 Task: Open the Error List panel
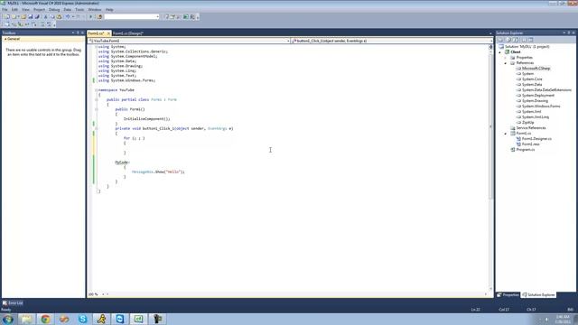[13, 303]
